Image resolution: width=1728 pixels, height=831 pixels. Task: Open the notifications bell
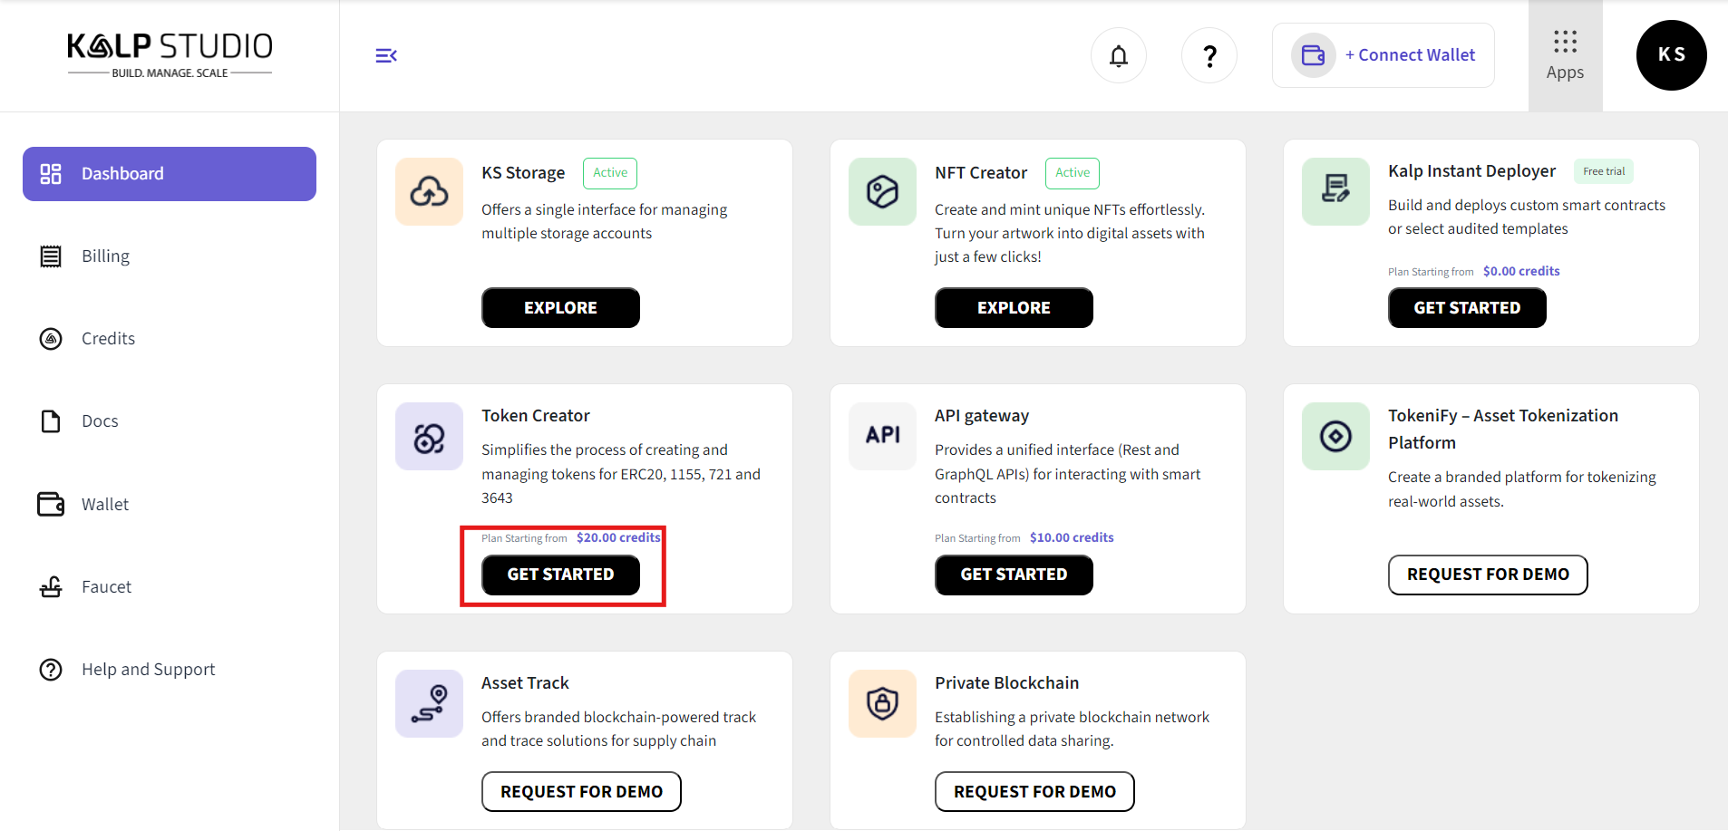coord(1118,56)
